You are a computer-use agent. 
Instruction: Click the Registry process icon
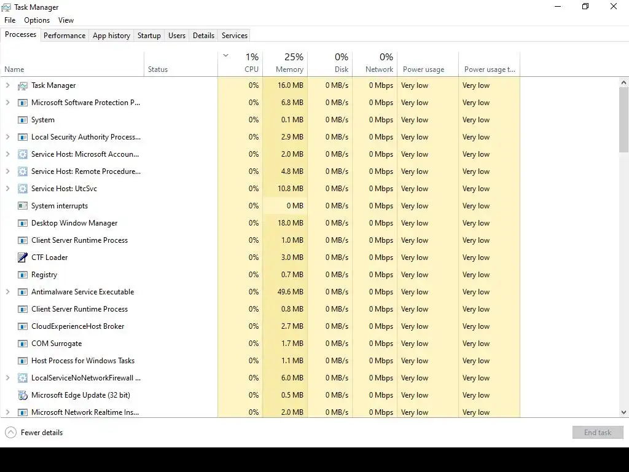coord(23,275)
